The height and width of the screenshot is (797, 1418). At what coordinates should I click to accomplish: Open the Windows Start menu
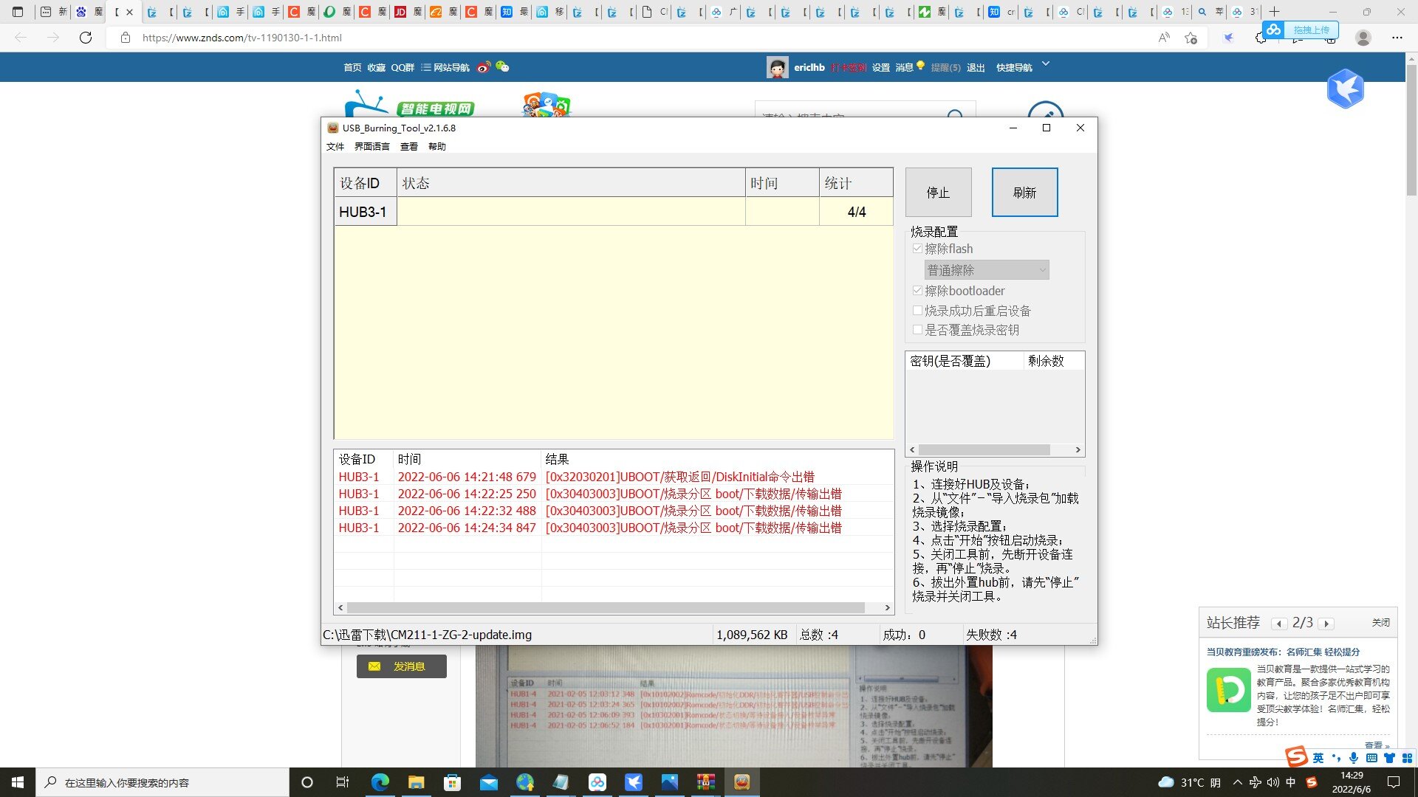(x=18, y=782)
